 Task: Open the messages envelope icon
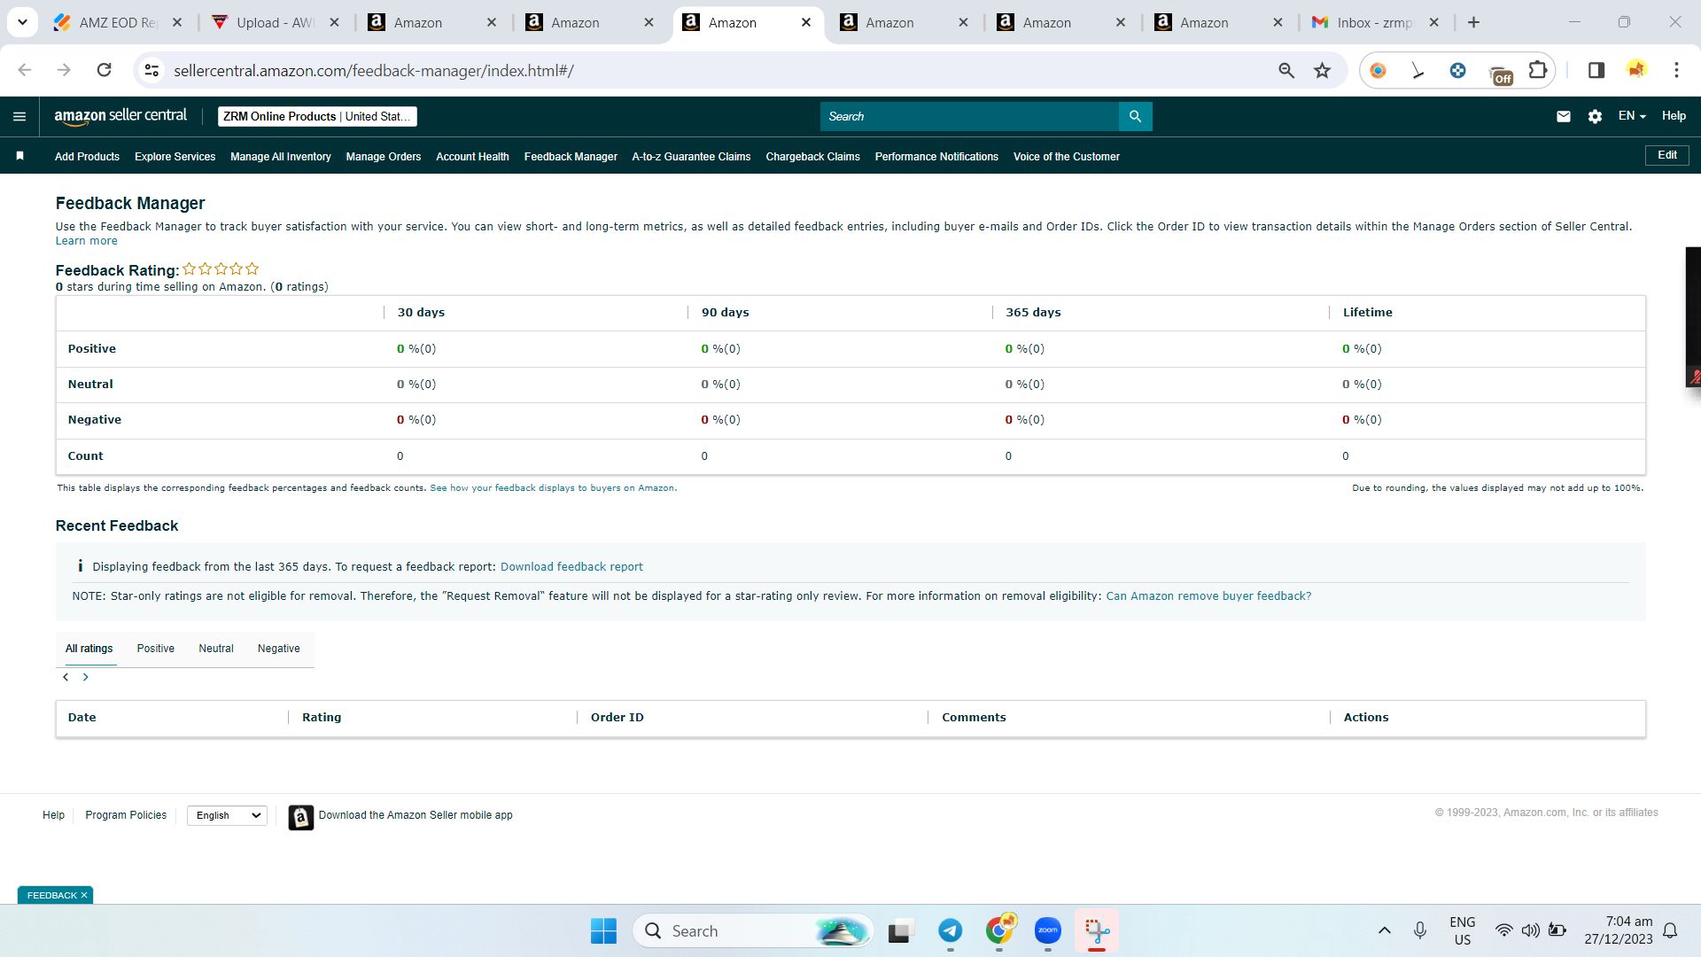[1564, 116]
